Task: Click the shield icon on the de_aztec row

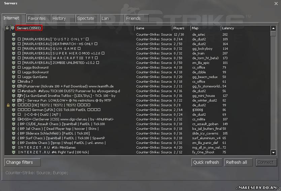Action: click(x=13, y=34)
